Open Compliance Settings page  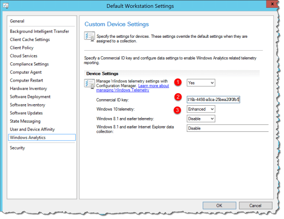click(30, 64)
